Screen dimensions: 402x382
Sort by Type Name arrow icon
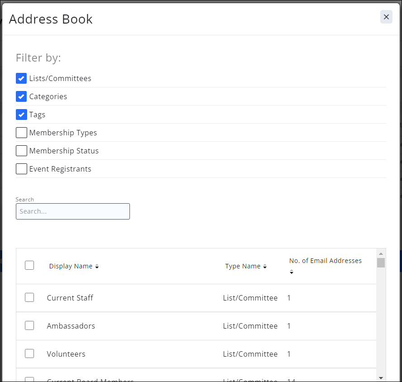(x=265, y=267)
